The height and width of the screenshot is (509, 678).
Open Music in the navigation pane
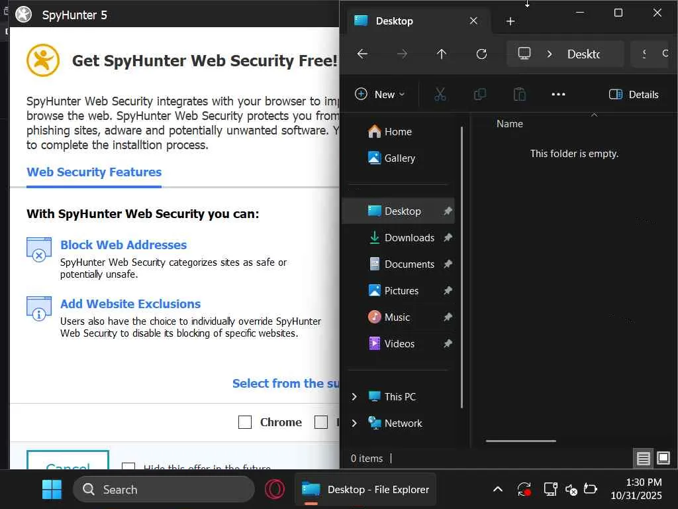tap(398, 317)
